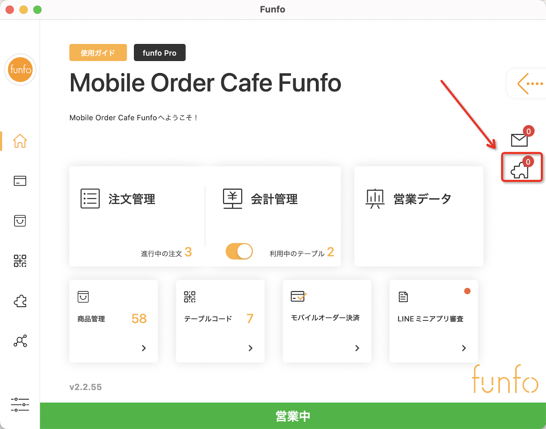
Task: Click the 商品管理 label
Action: (91, 319)
